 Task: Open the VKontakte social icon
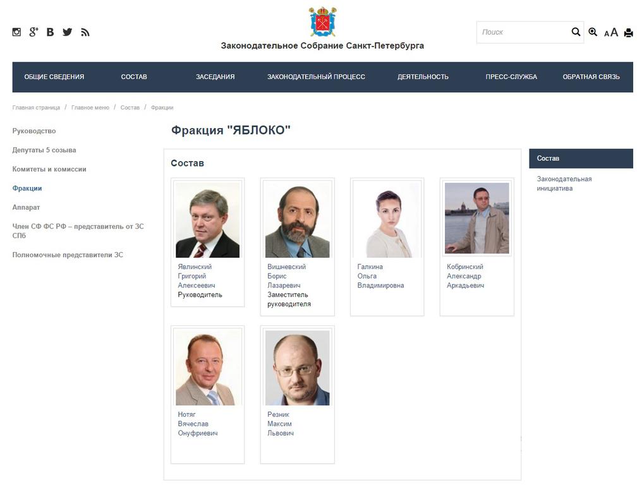[50, 32]
